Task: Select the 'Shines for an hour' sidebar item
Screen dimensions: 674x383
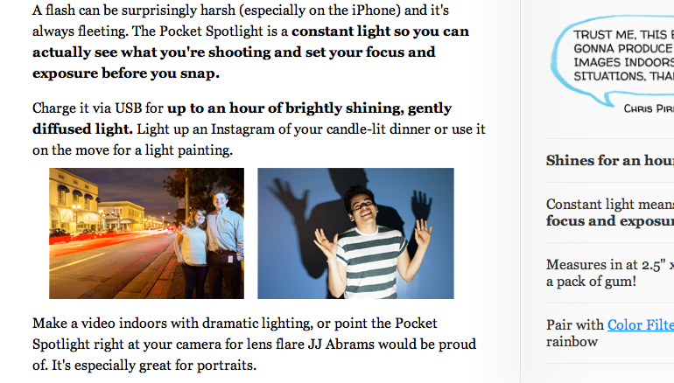Action: point(609,161)
